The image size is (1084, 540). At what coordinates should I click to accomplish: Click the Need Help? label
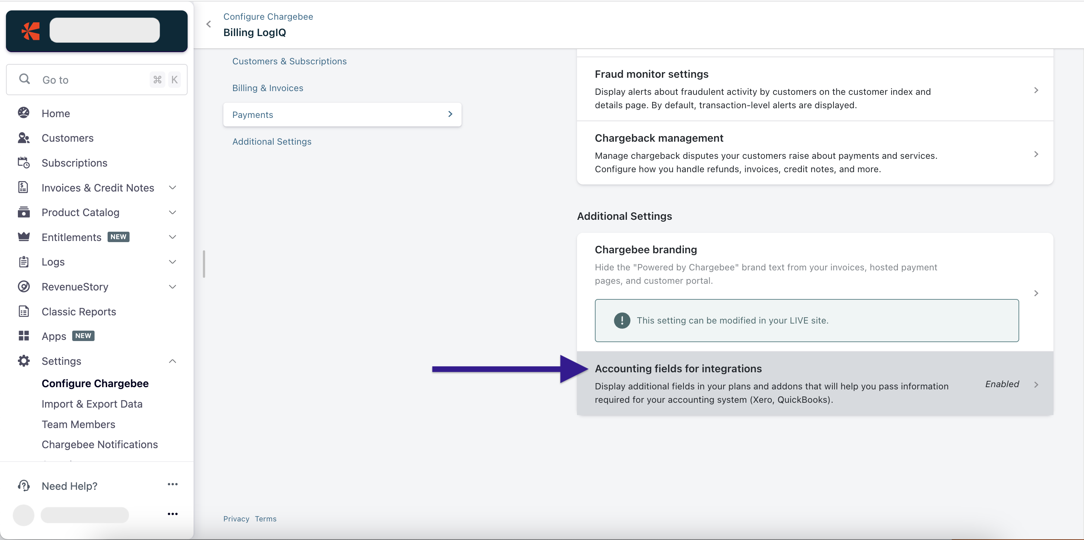click(70, 486)
